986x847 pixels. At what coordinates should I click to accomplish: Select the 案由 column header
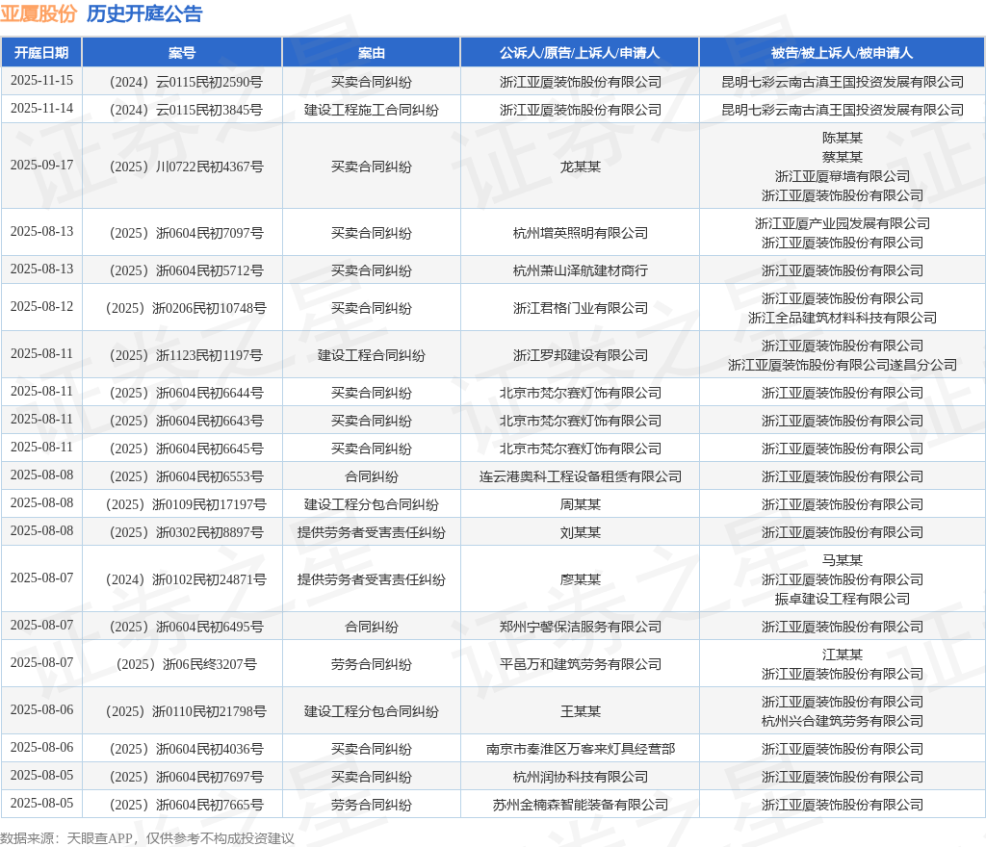point(372,53)
